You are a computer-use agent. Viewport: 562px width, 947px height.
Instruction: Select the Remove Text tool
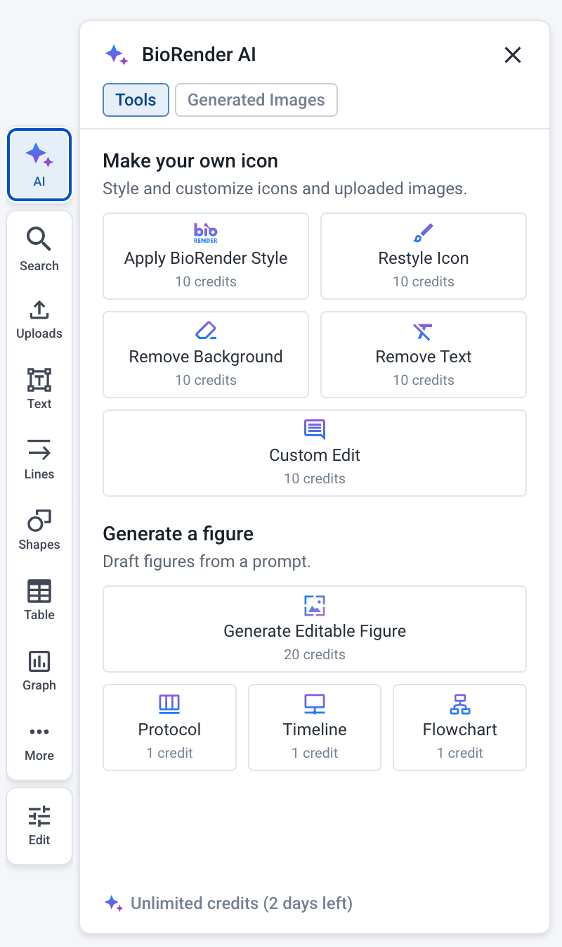[424, 355]
